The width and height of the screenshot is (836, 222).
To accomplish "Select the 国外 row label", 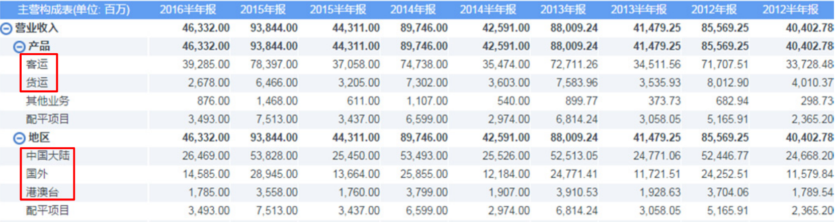I will pyautogui.click(x=37, y=174).
